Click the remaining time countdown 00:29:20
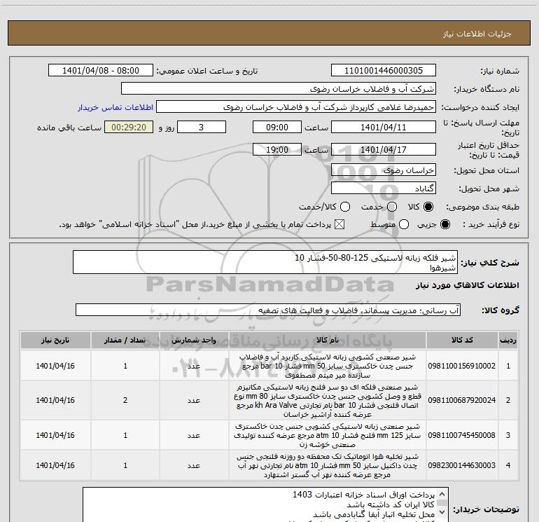The width and height of the screenshot is (539, 522). [129, 127]
